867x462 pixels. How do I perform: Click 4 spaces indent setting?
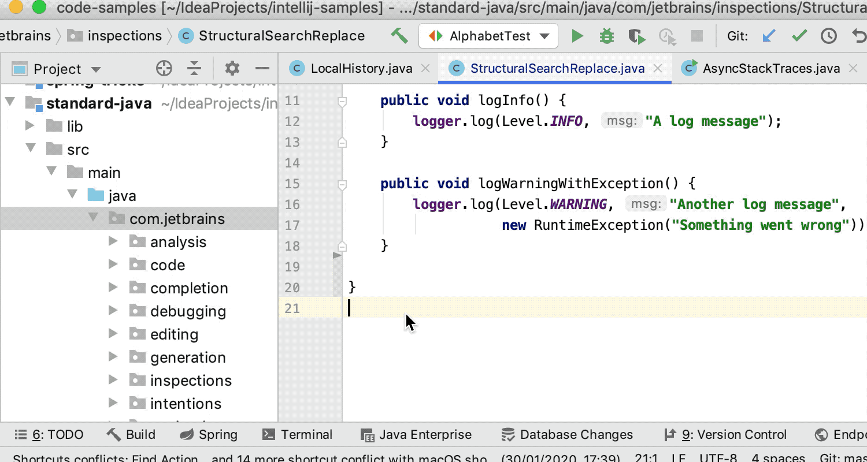pos(779,458)
